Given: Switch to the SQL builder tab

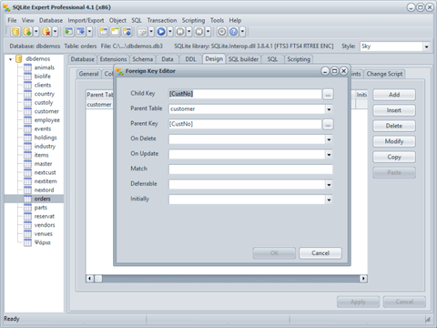Looking at the screenshot, I should (x=243, y=59).
